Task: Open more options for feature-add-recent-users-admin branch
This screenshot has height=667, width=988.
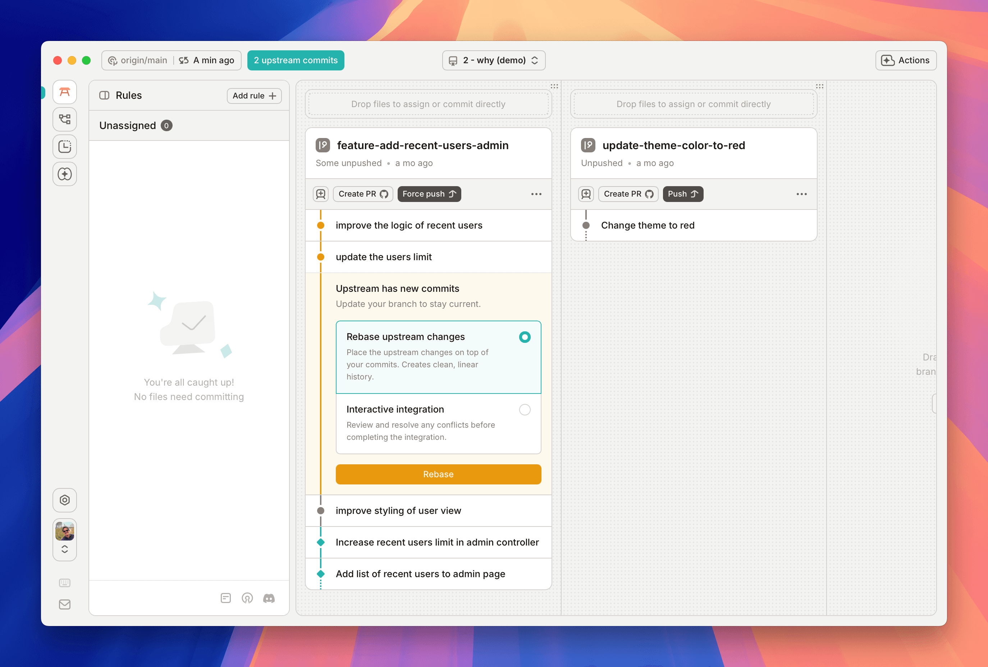Action: click(536, 194)
